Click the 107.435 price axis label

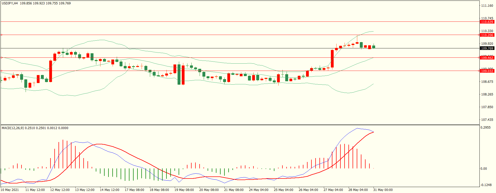tap(487, 120)
